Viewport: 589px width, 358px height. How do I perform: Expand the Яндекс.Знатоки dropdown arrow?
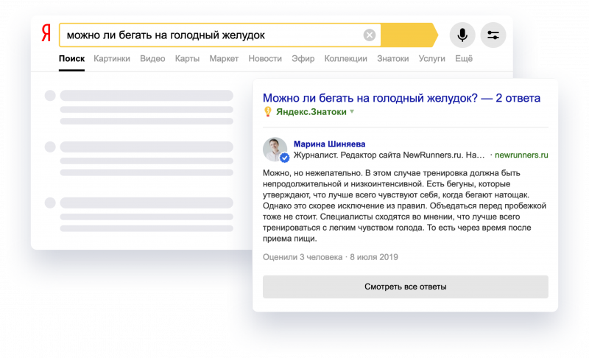352,112
